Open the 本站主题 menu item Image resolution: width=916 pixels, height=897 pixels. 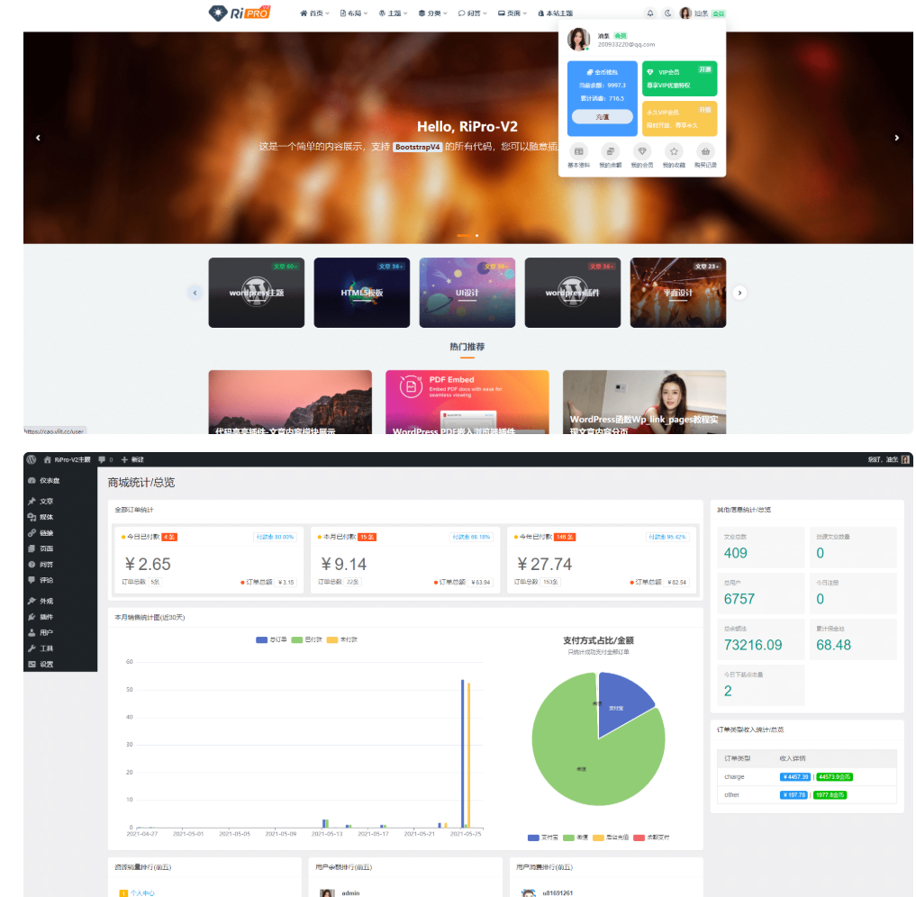tap(555, 14)
